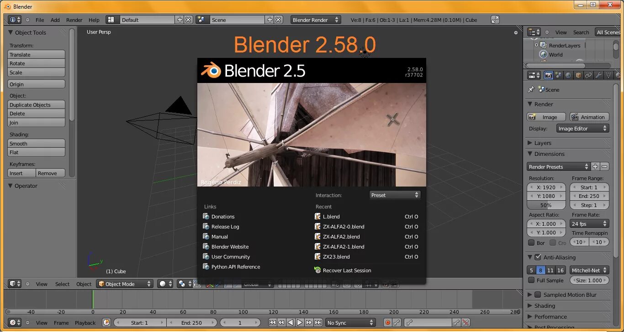Jump to the last frame in timeline
Image resolution: width=624 pixels, height=332 pixels.
(x=318, y=322)
